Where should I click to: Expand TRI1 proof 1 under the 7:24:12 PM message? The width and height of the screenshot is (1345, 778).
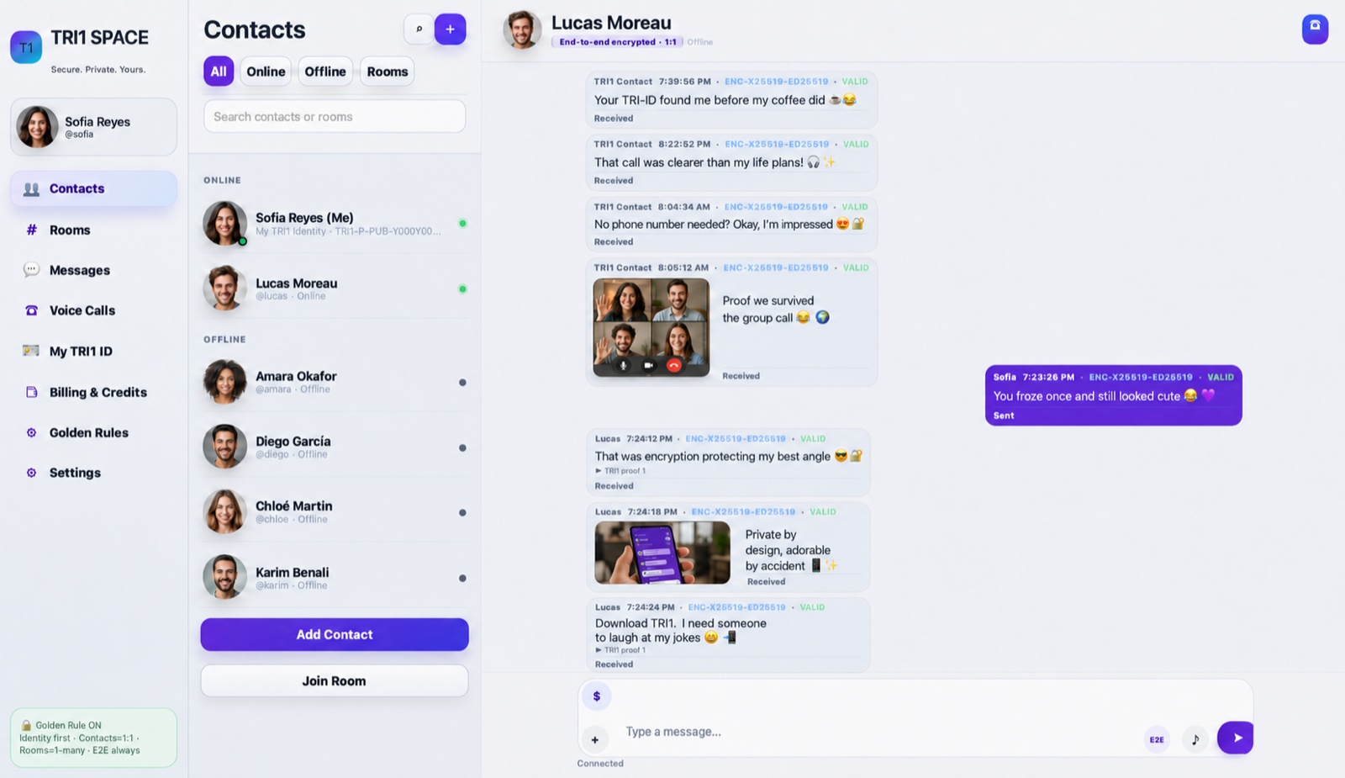[620, 471]
